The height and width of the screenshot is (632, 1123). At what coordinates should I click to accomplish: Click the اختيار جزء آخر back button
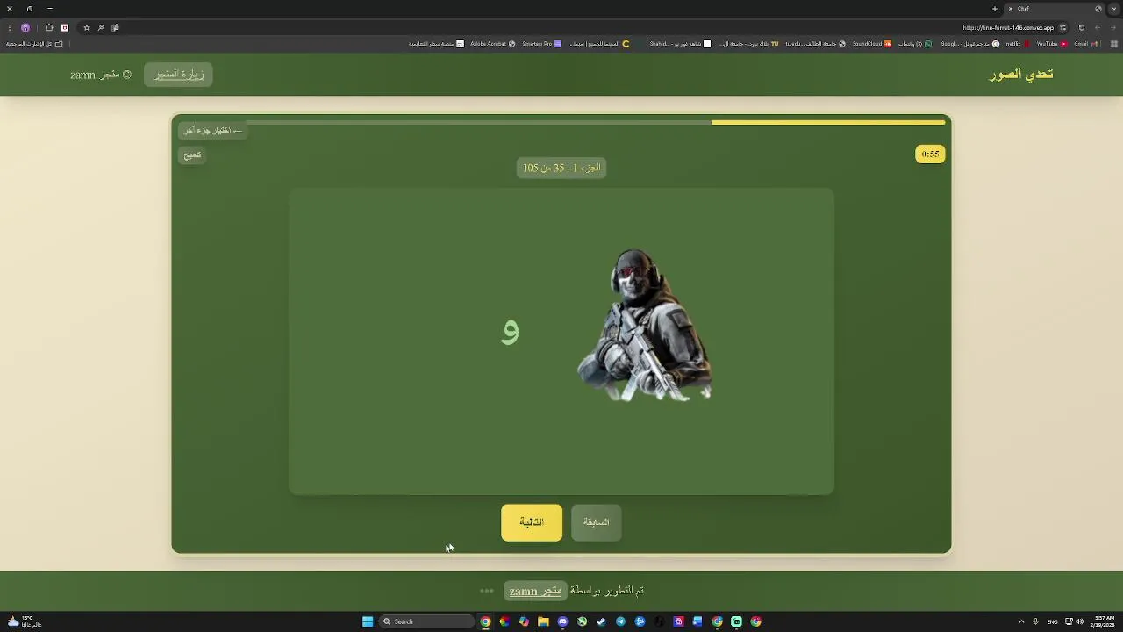tap(213, 131)
